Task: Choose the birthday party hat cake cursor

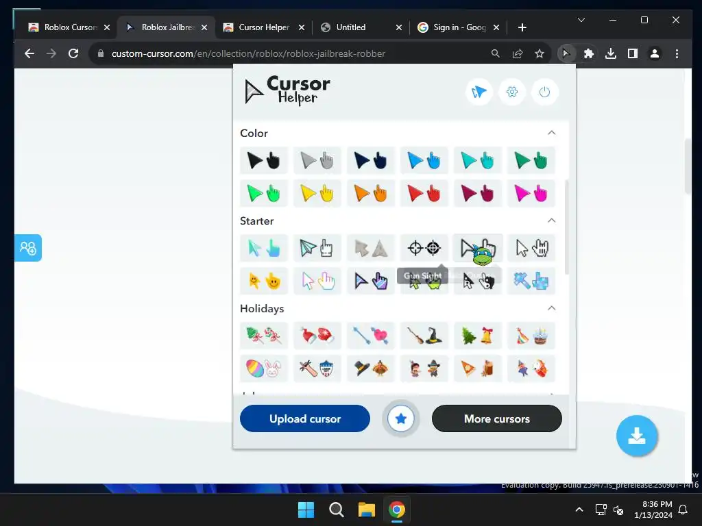Action: pos(531,336)
